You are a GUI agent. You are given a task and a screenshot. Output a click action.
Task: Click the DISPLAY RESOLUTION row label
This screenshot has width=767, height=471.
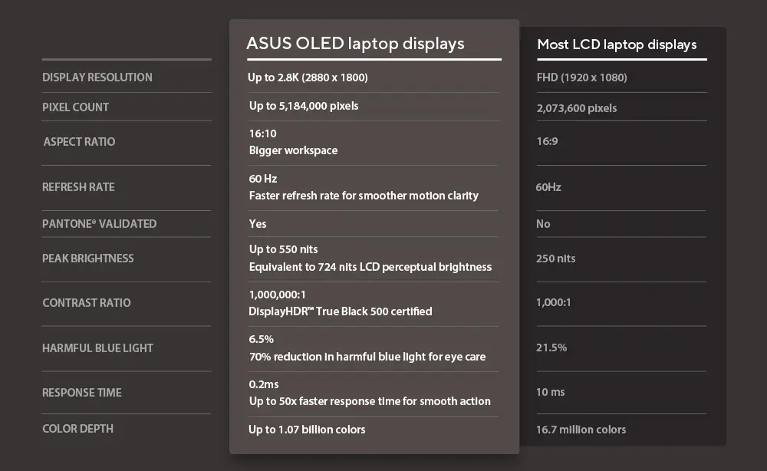(97, 77)
